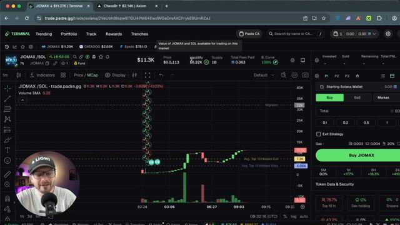This screenshot has width=400, height=225.
Task: Open the Starting Solana Wallet selector
Action: 357,87
